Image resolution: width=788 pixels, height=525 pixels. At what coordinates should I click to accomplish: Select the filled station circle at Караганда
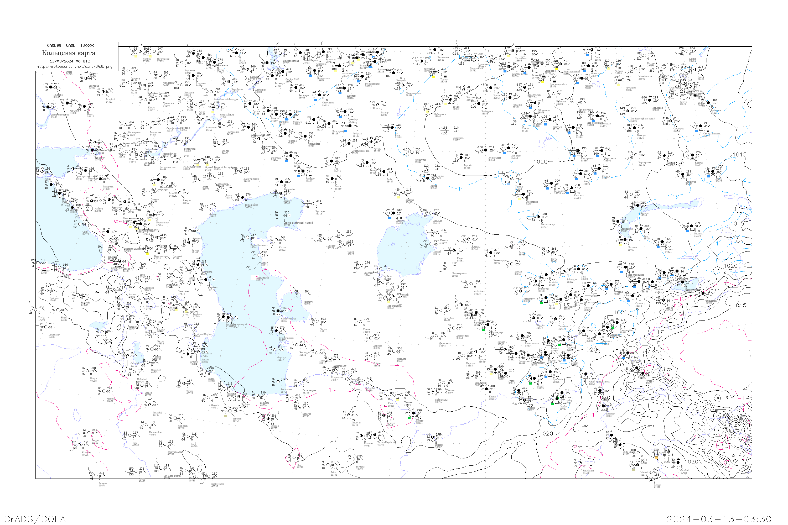tap(602, 151)
